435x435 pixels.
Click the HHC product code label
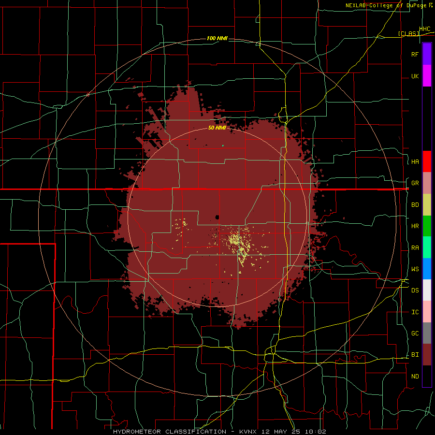(x=424, y=29)
